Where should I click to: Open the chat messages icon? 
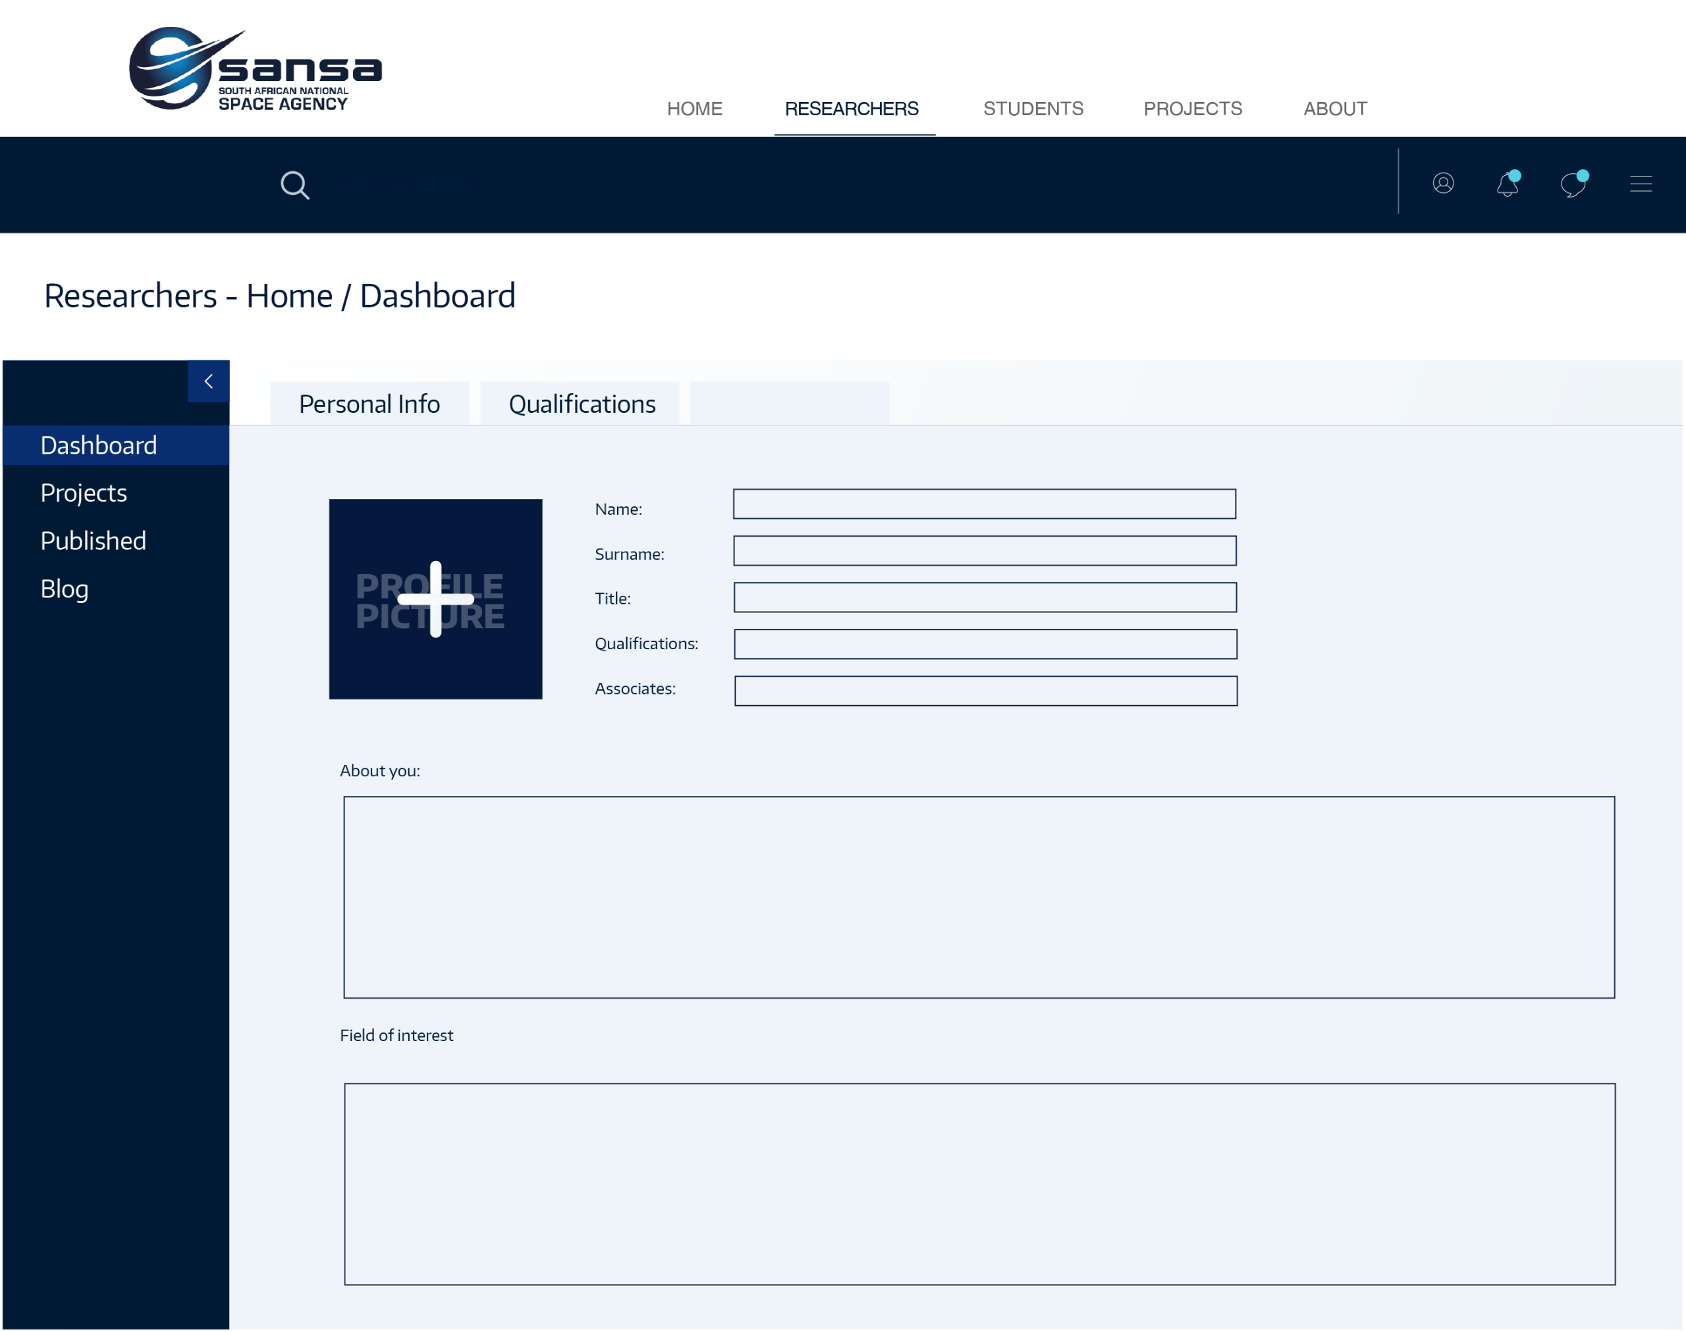(1573, 183)
